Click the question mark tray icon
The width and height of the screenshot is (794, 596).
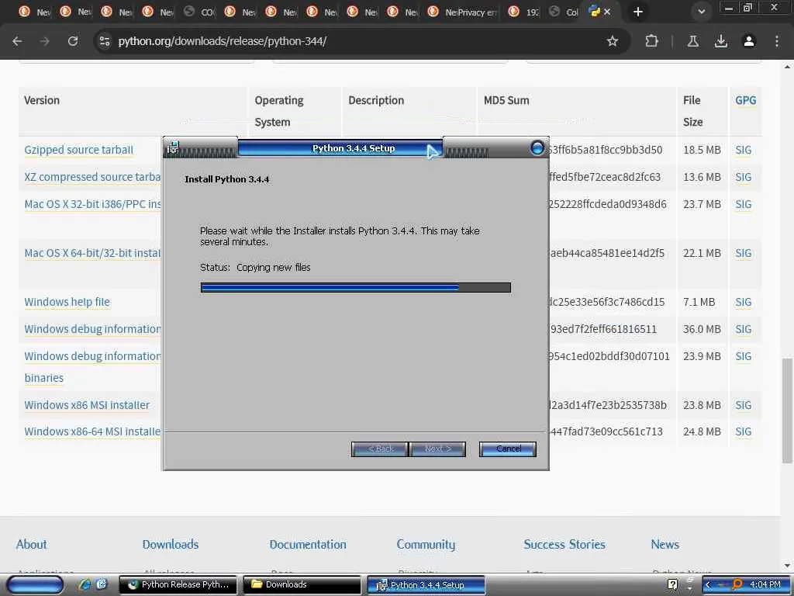click(672, 585)
